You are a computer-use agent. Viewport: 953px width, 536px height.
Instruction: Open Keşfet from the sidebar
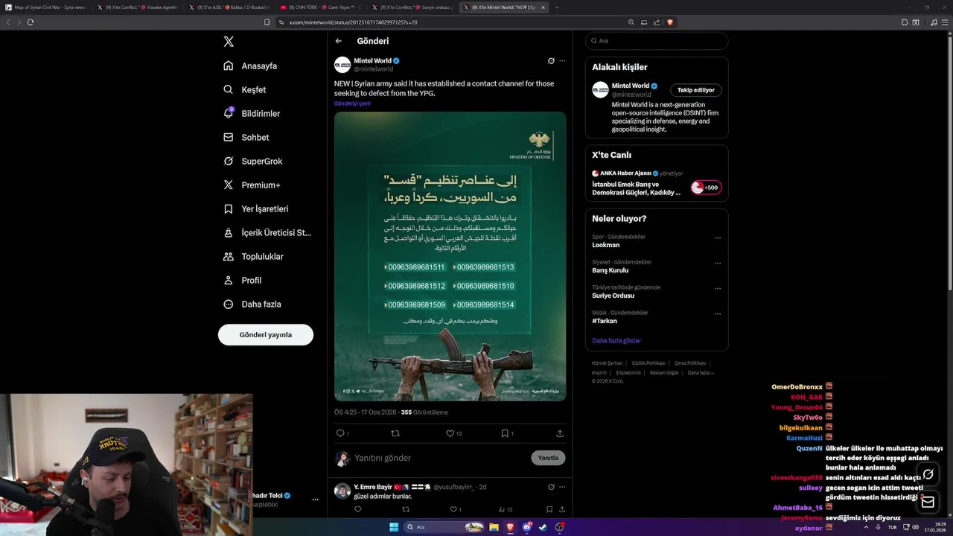coord(245,90)
